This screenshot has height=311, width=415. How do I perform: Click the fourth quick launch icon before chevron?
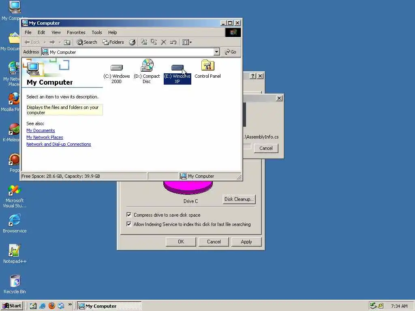(61, 306)
